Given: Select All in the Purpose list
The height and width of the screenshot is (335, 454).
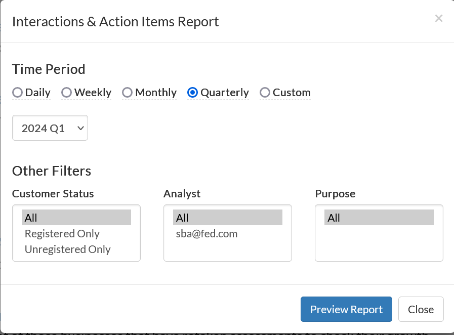Looking at the screenshot, I should point(379,218).
